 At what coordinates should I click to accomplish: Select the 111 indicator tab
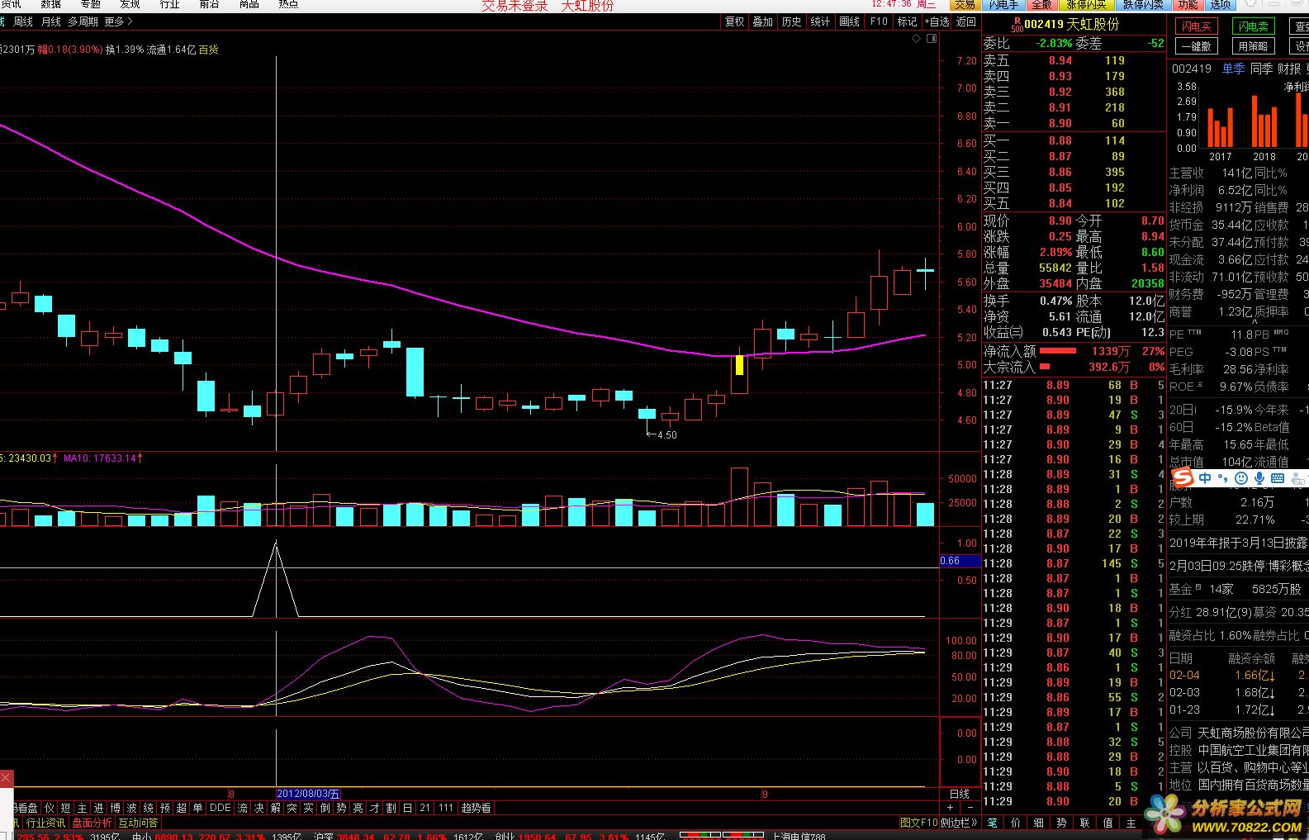(x=446, y=808)
